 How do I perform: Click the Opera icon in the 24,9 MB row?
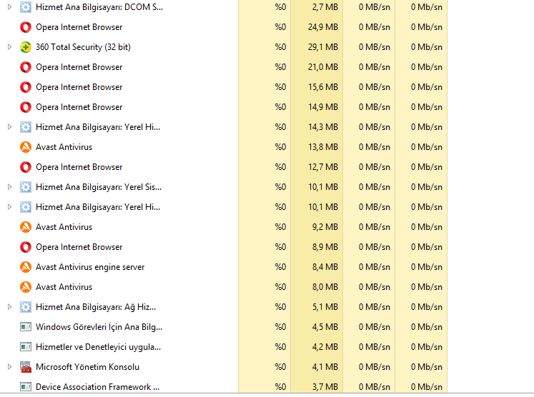point(26,27)
